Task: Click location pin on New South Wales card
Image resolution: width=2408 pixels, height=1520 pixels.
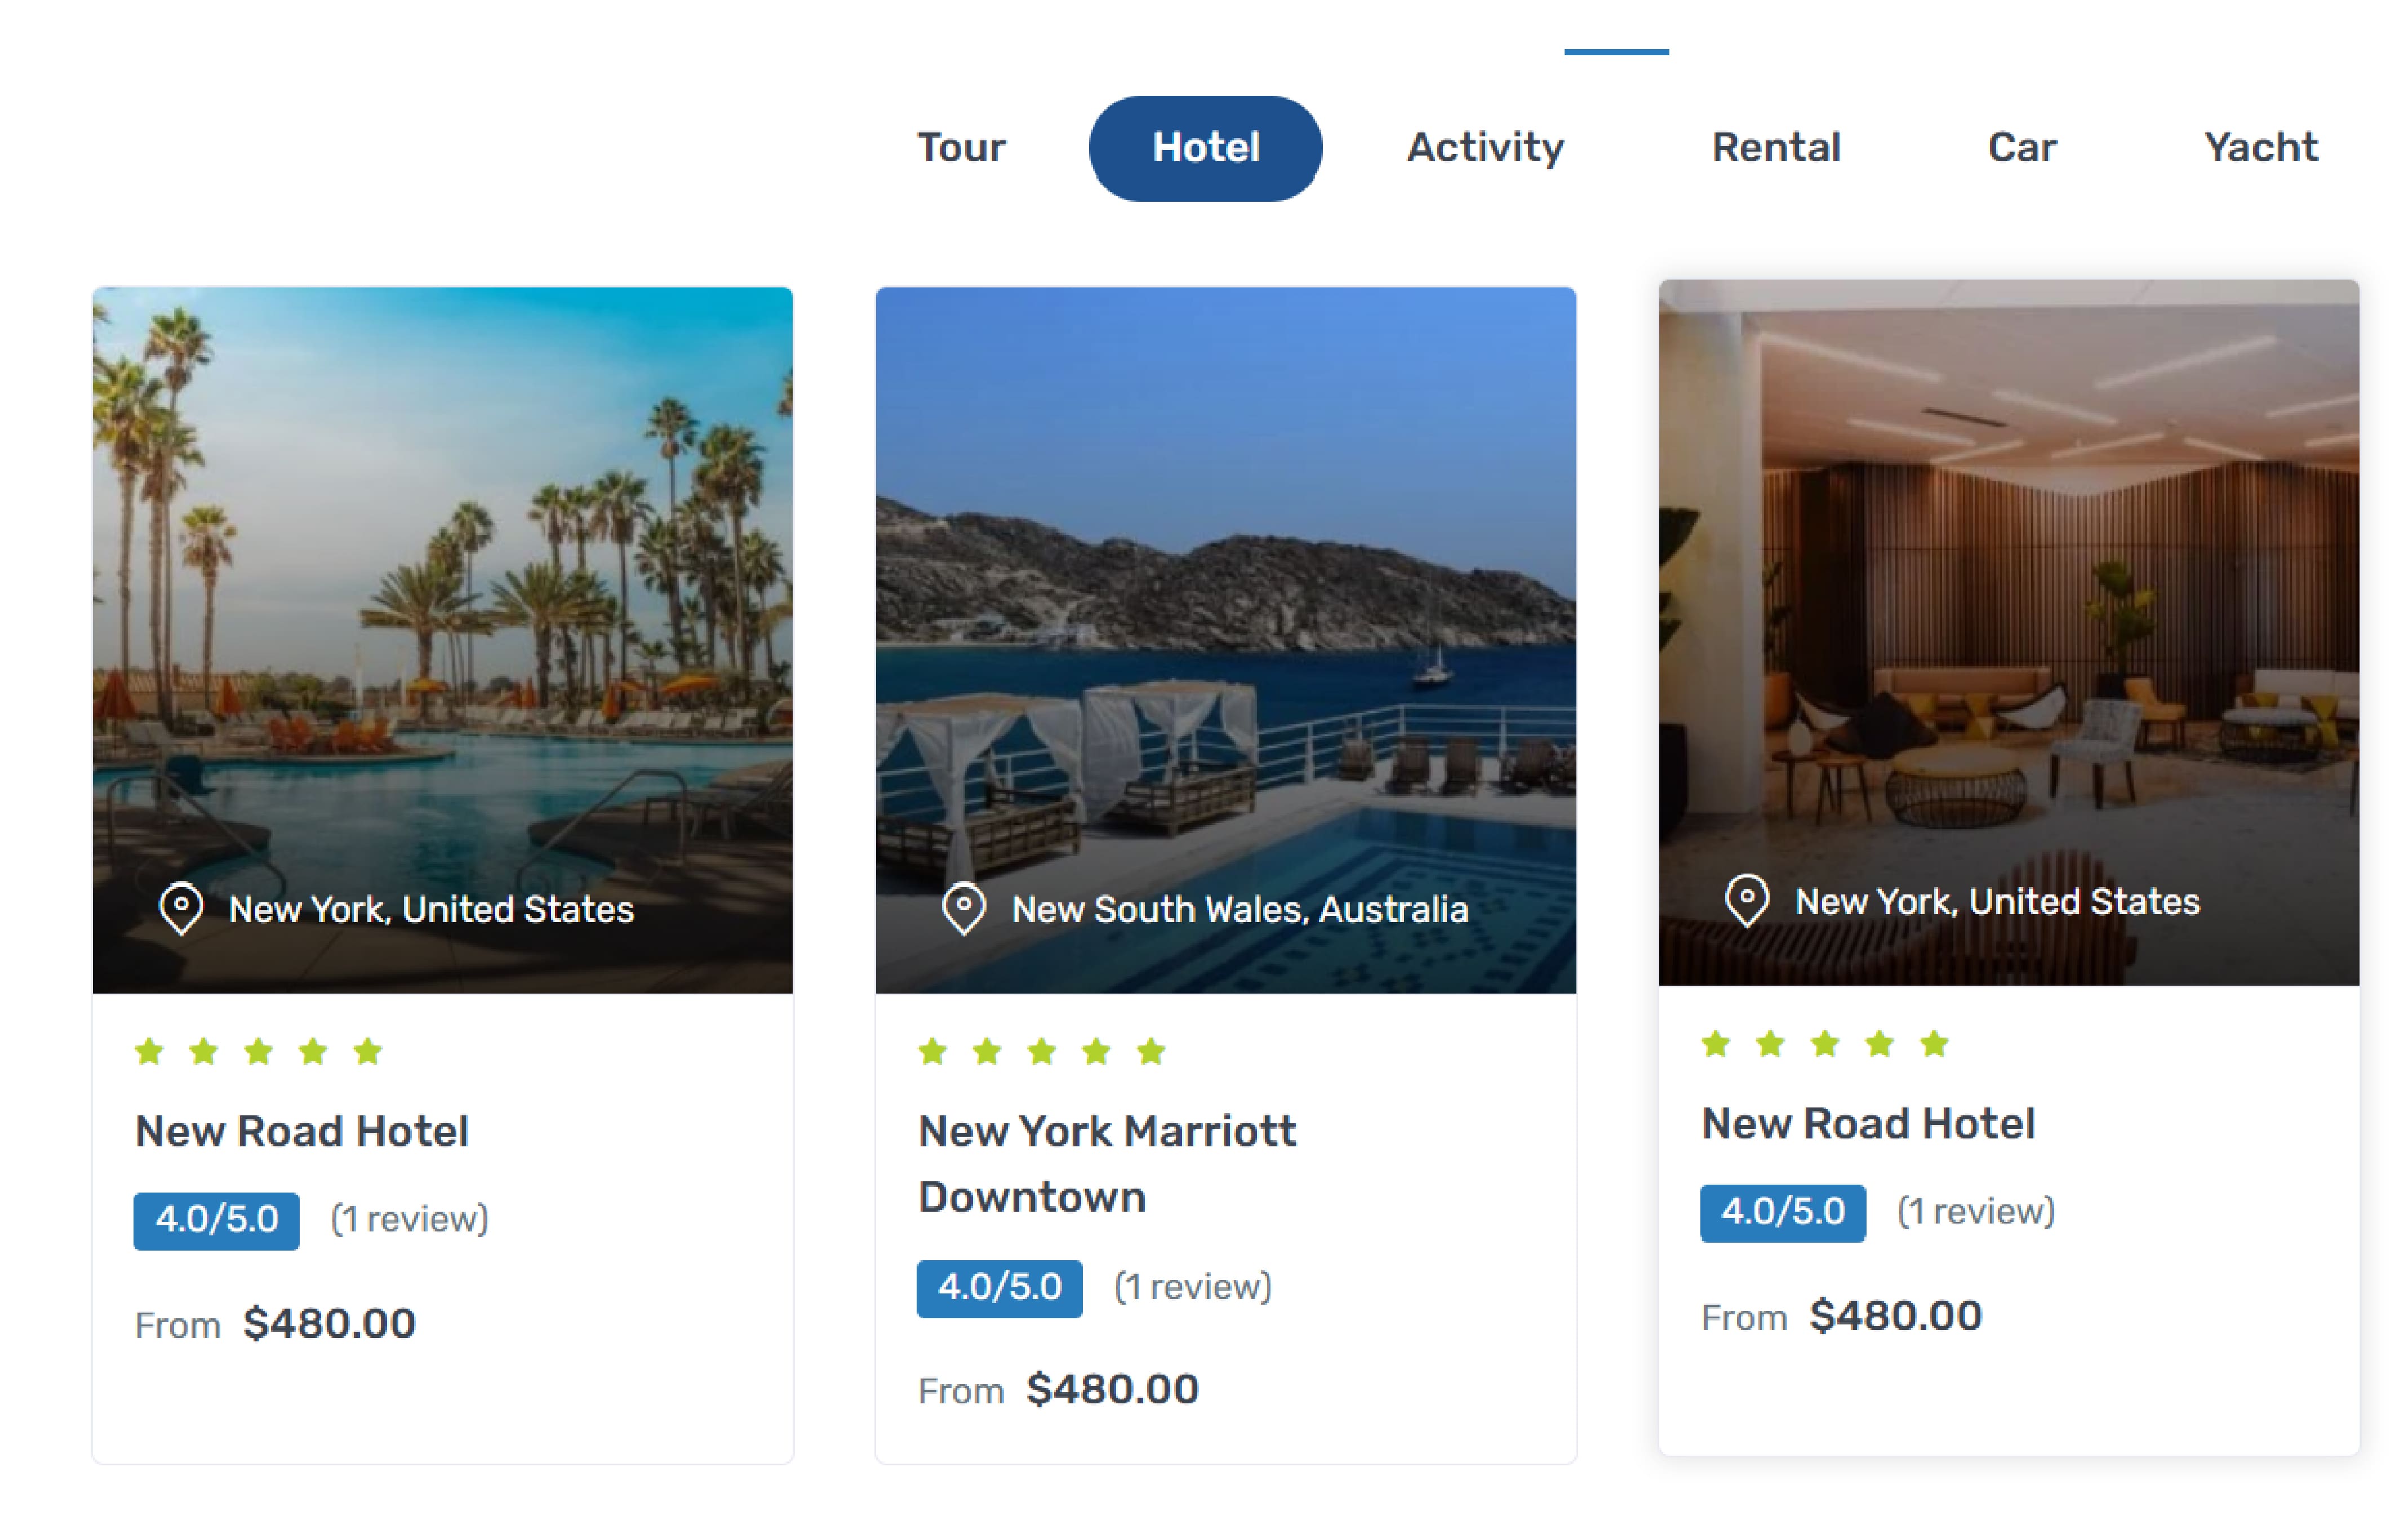Action: point(964,909)
